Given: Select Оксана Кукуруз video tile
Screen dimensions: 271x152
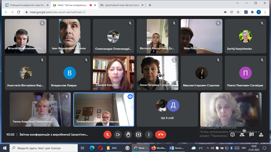Looking at the screenshot, I should pyautogui.click(x=114, y=73).
